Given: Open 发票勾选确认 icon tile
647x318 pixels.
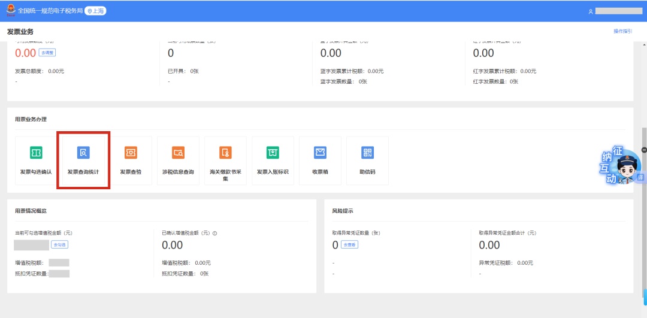Looking at the screenshot, I should click(x=36, y=153).
